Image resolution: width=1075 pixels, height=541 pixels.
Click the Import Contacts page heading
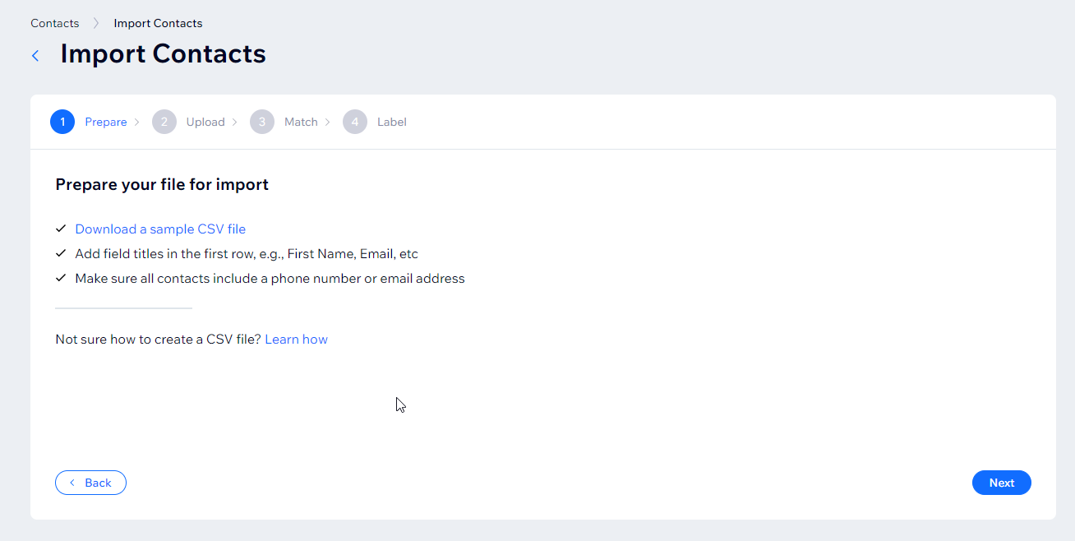164,53
